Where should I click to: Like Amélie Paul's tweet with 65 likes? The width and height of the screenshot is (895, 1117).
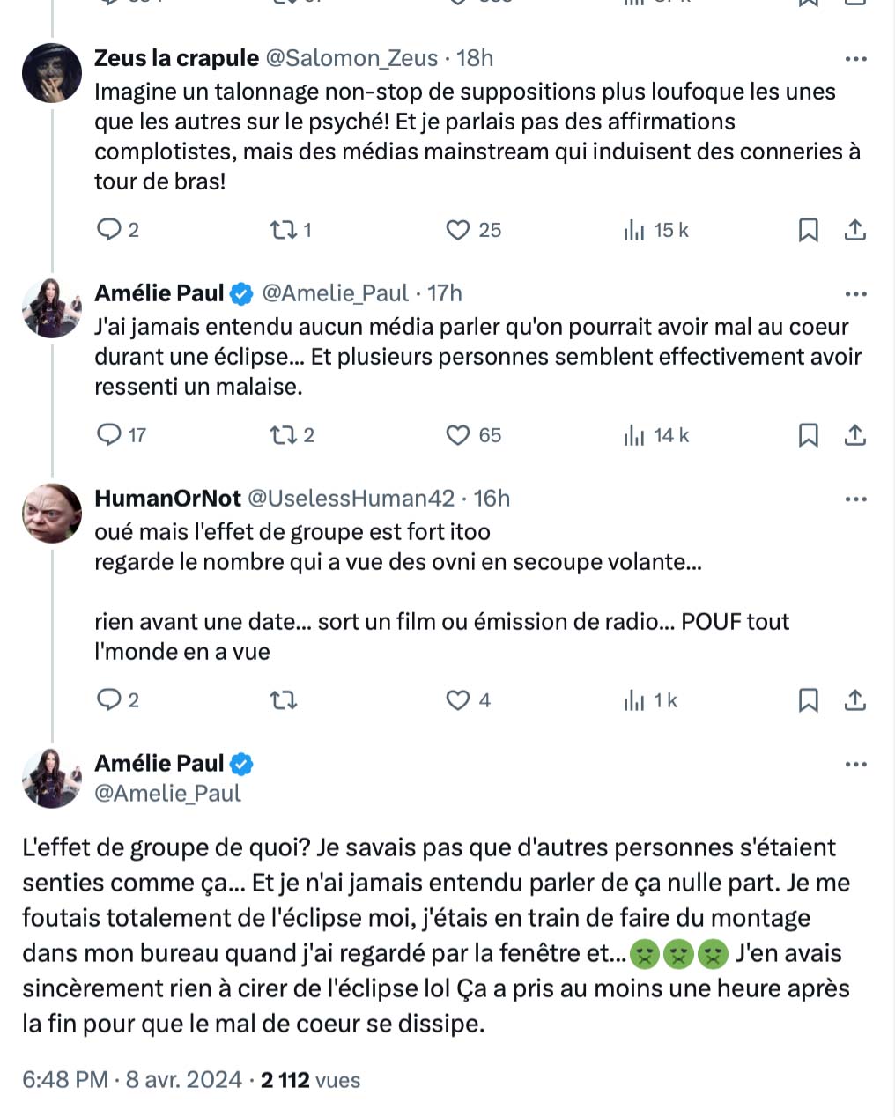(x=458, y=435)
